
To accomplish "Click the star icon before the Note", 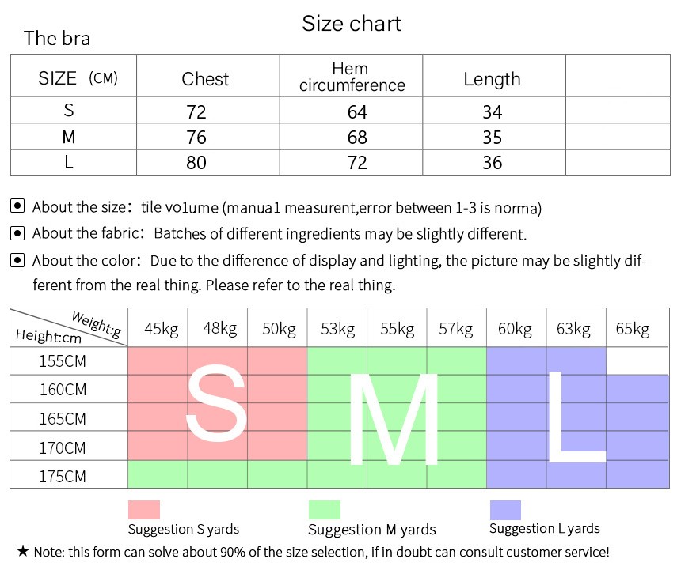I will click(23, 550).
